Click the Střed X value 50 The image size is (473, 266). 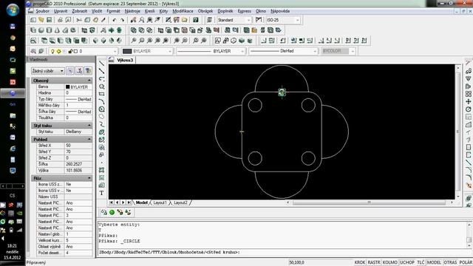pyautogui.click(x=78, y=146)
